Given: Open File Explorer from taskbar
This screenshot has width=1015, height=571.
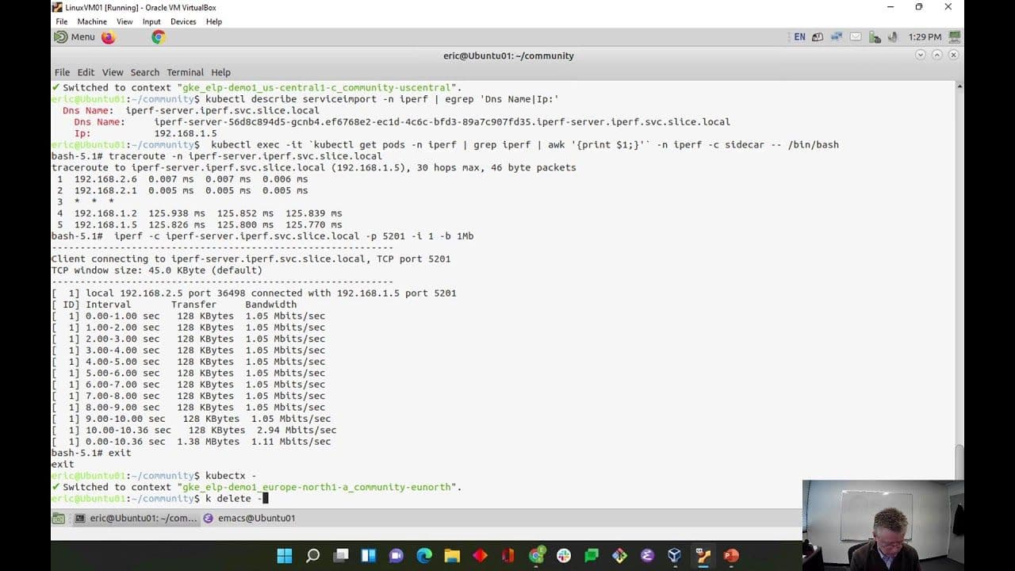Looking at the screenshot, I should [x=452, y=556].
